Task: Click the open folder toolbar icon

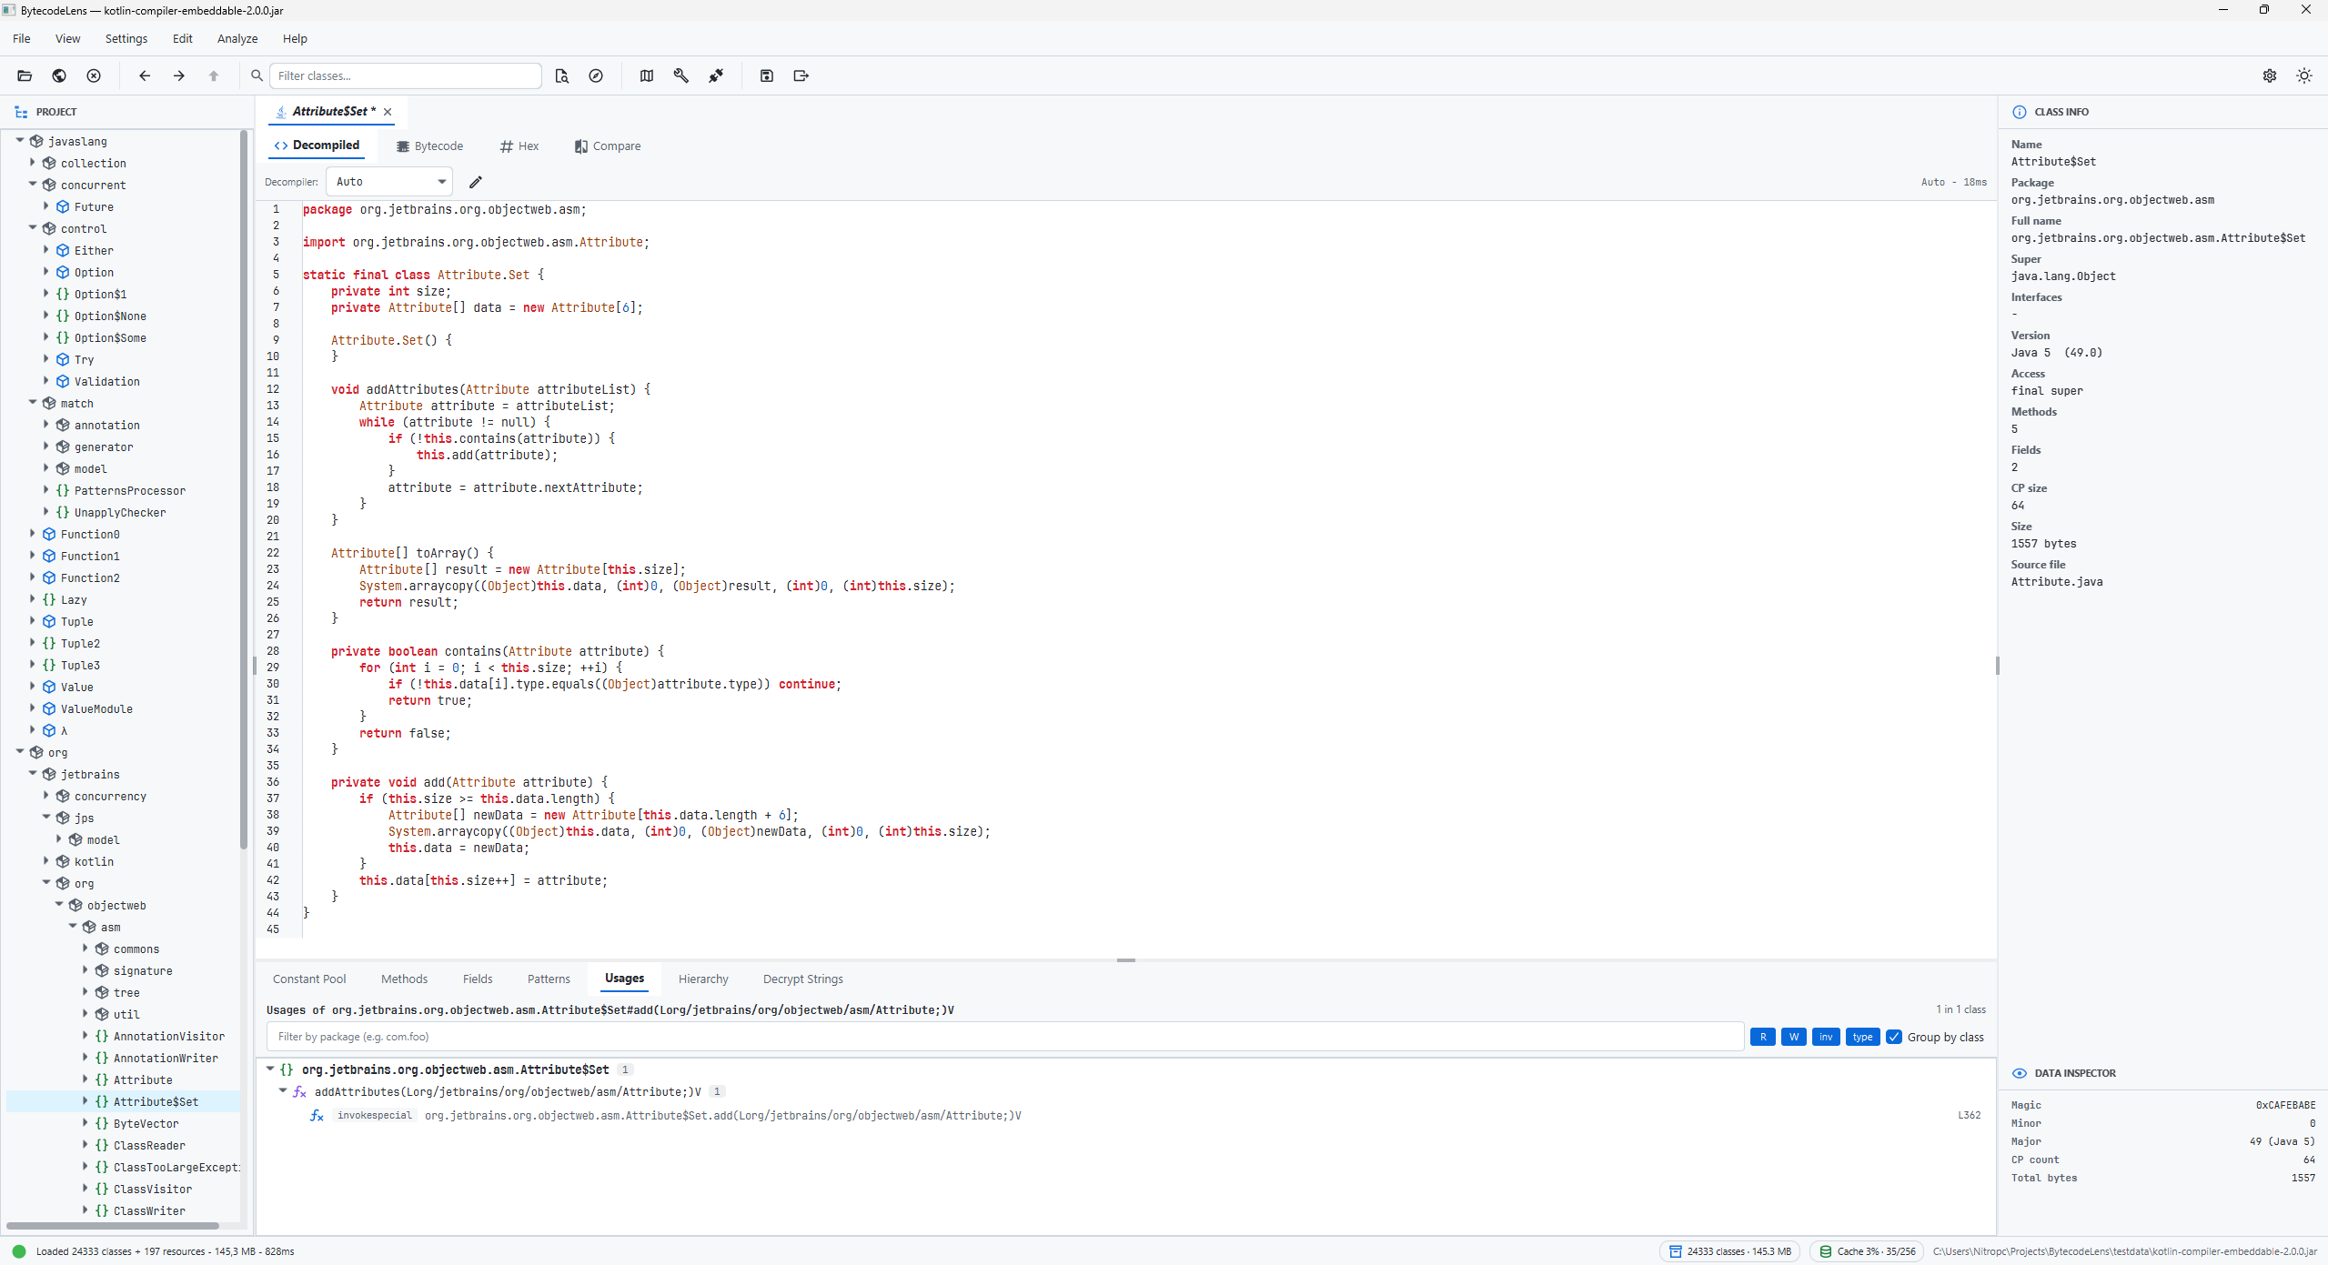Action: click(x=25, y=75)
